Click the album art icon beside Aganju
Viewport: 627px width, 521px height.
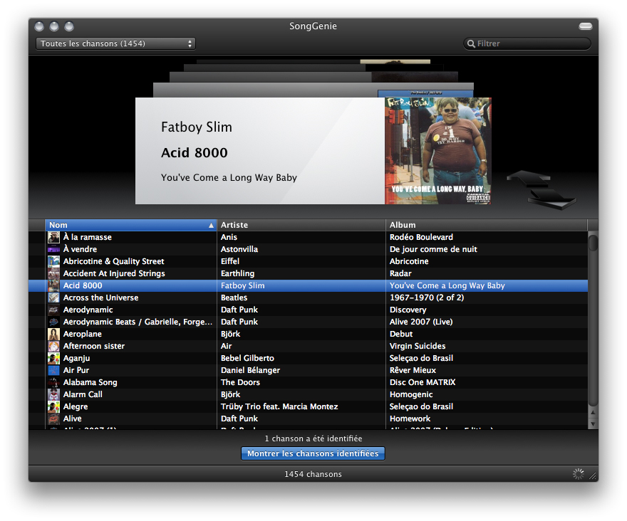[53, 359]
